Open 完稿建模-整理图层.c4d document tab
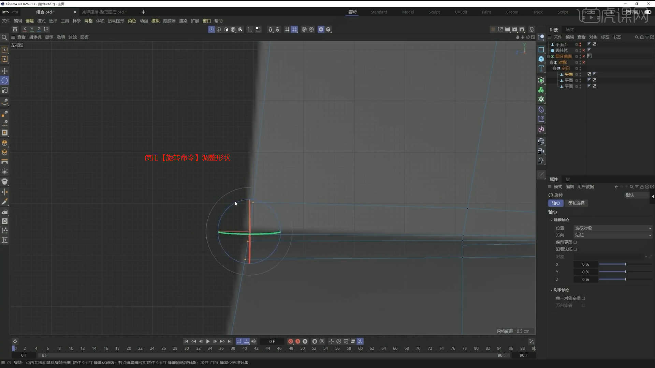The image size is (655, 368). [104, 12]
